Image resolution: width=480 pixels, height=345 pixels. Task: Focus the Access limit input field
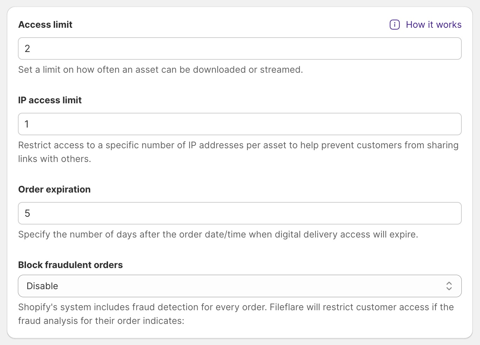click(x=240, y=48)
